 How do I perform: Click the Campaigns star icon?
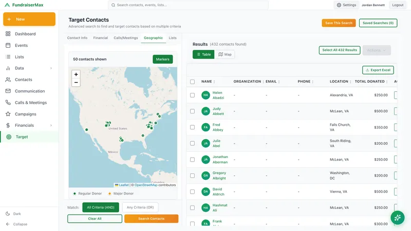pos(8,114)
